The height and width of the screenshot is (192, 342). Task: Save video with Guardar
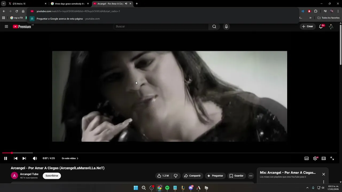tap(236, 176)
